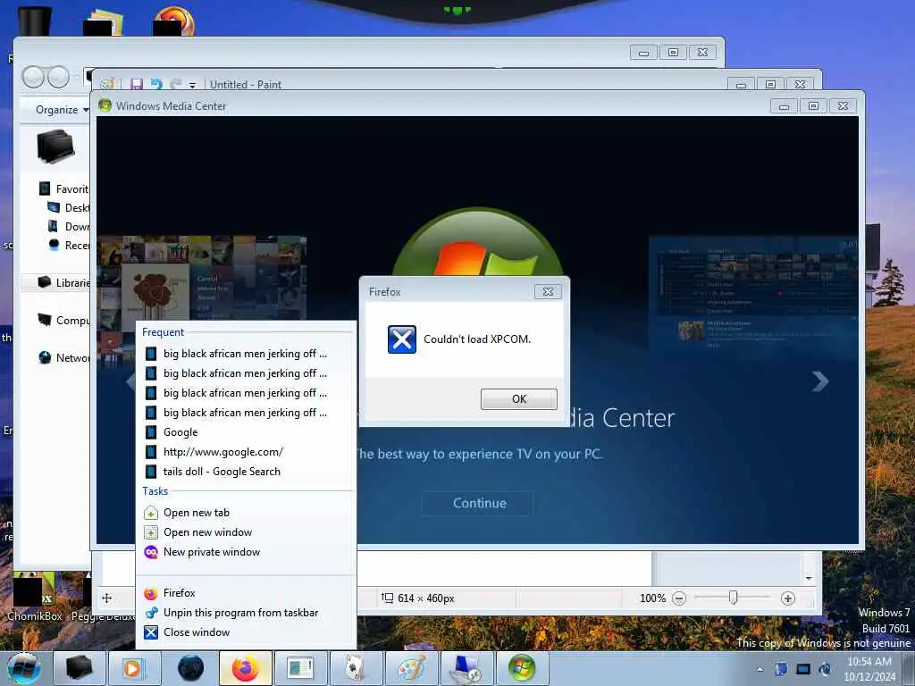Move the Paint zoom slider handle
The width and height of the screenshot is (915, 686).
[733, 598]
